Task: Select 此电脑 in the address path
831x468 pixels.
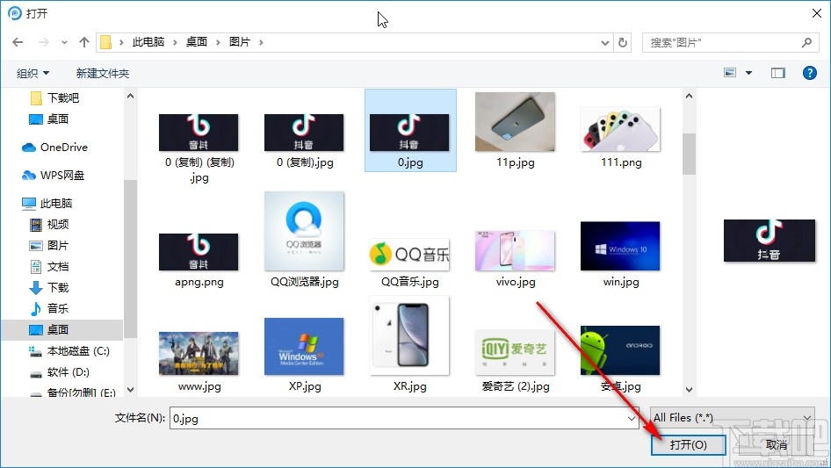Action: pyautogui.click(x=148, y=42)
